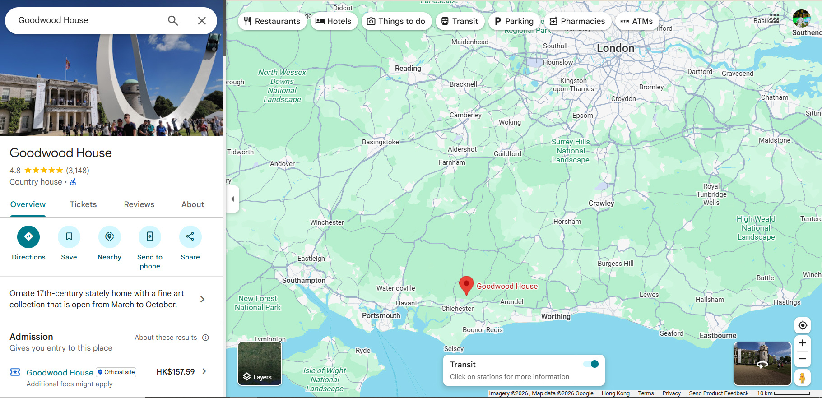This screenshot has height=398, width=822.
Task: Click the Eastbourne label on the map
Action: pos(718,336)
